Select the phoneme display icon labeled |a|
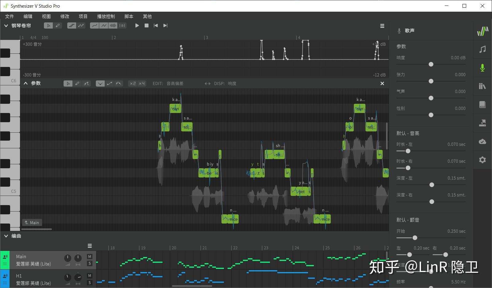 122,25
